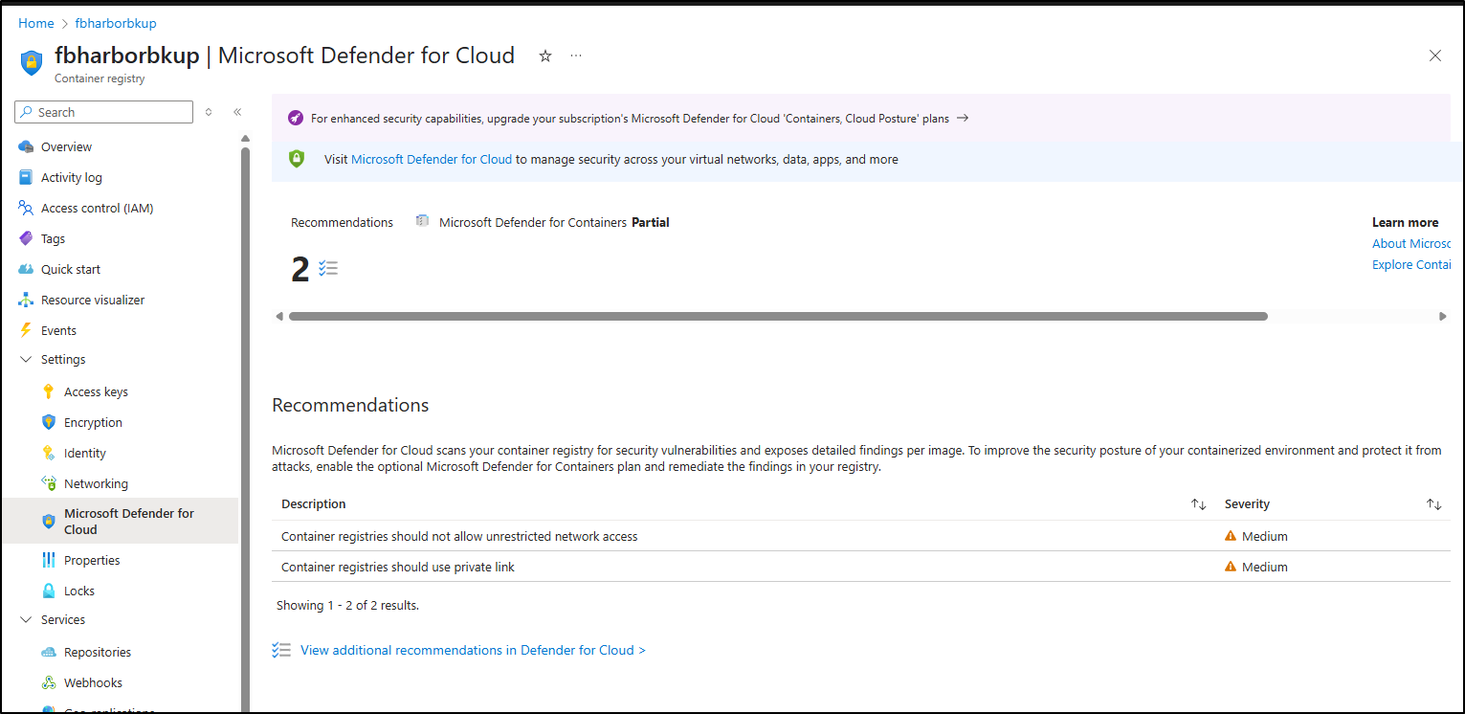
Task: Click the Resource visualizer icon
Action: point(26,300)
